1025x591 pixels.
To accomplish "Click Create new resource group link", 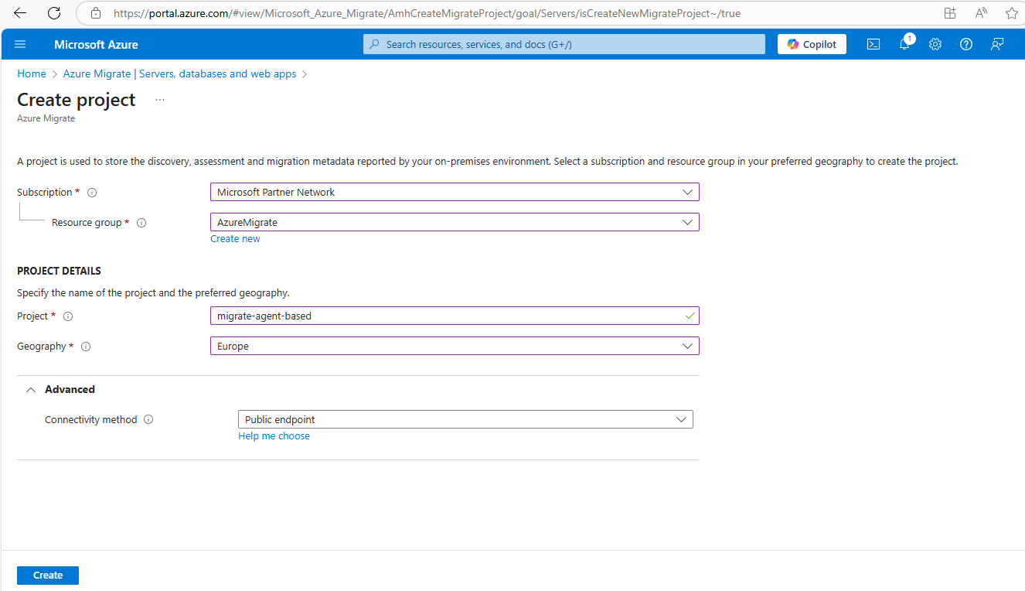I will click(235, 239).
